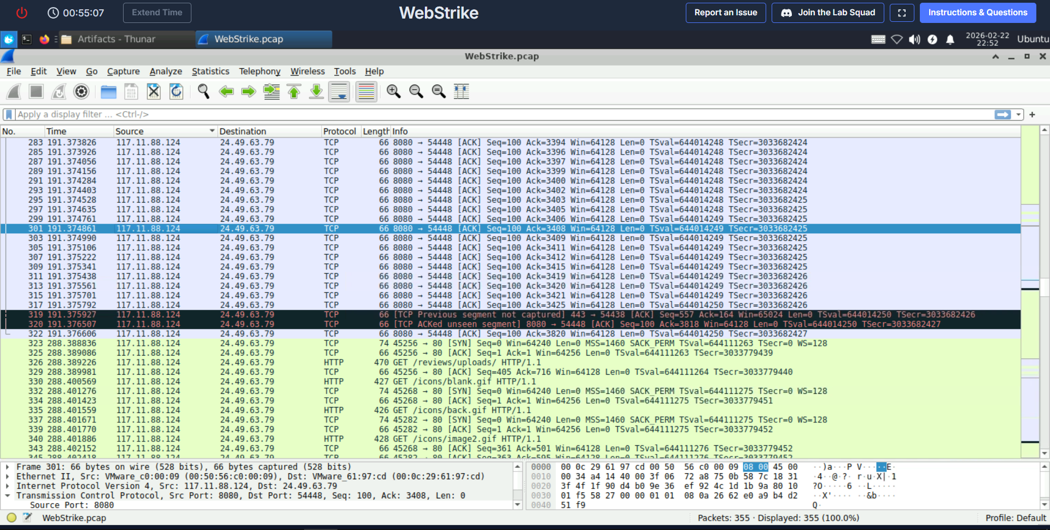Screen dimensions: 1050x530
Task: Click in the display filter field
Action: (503, 114)
